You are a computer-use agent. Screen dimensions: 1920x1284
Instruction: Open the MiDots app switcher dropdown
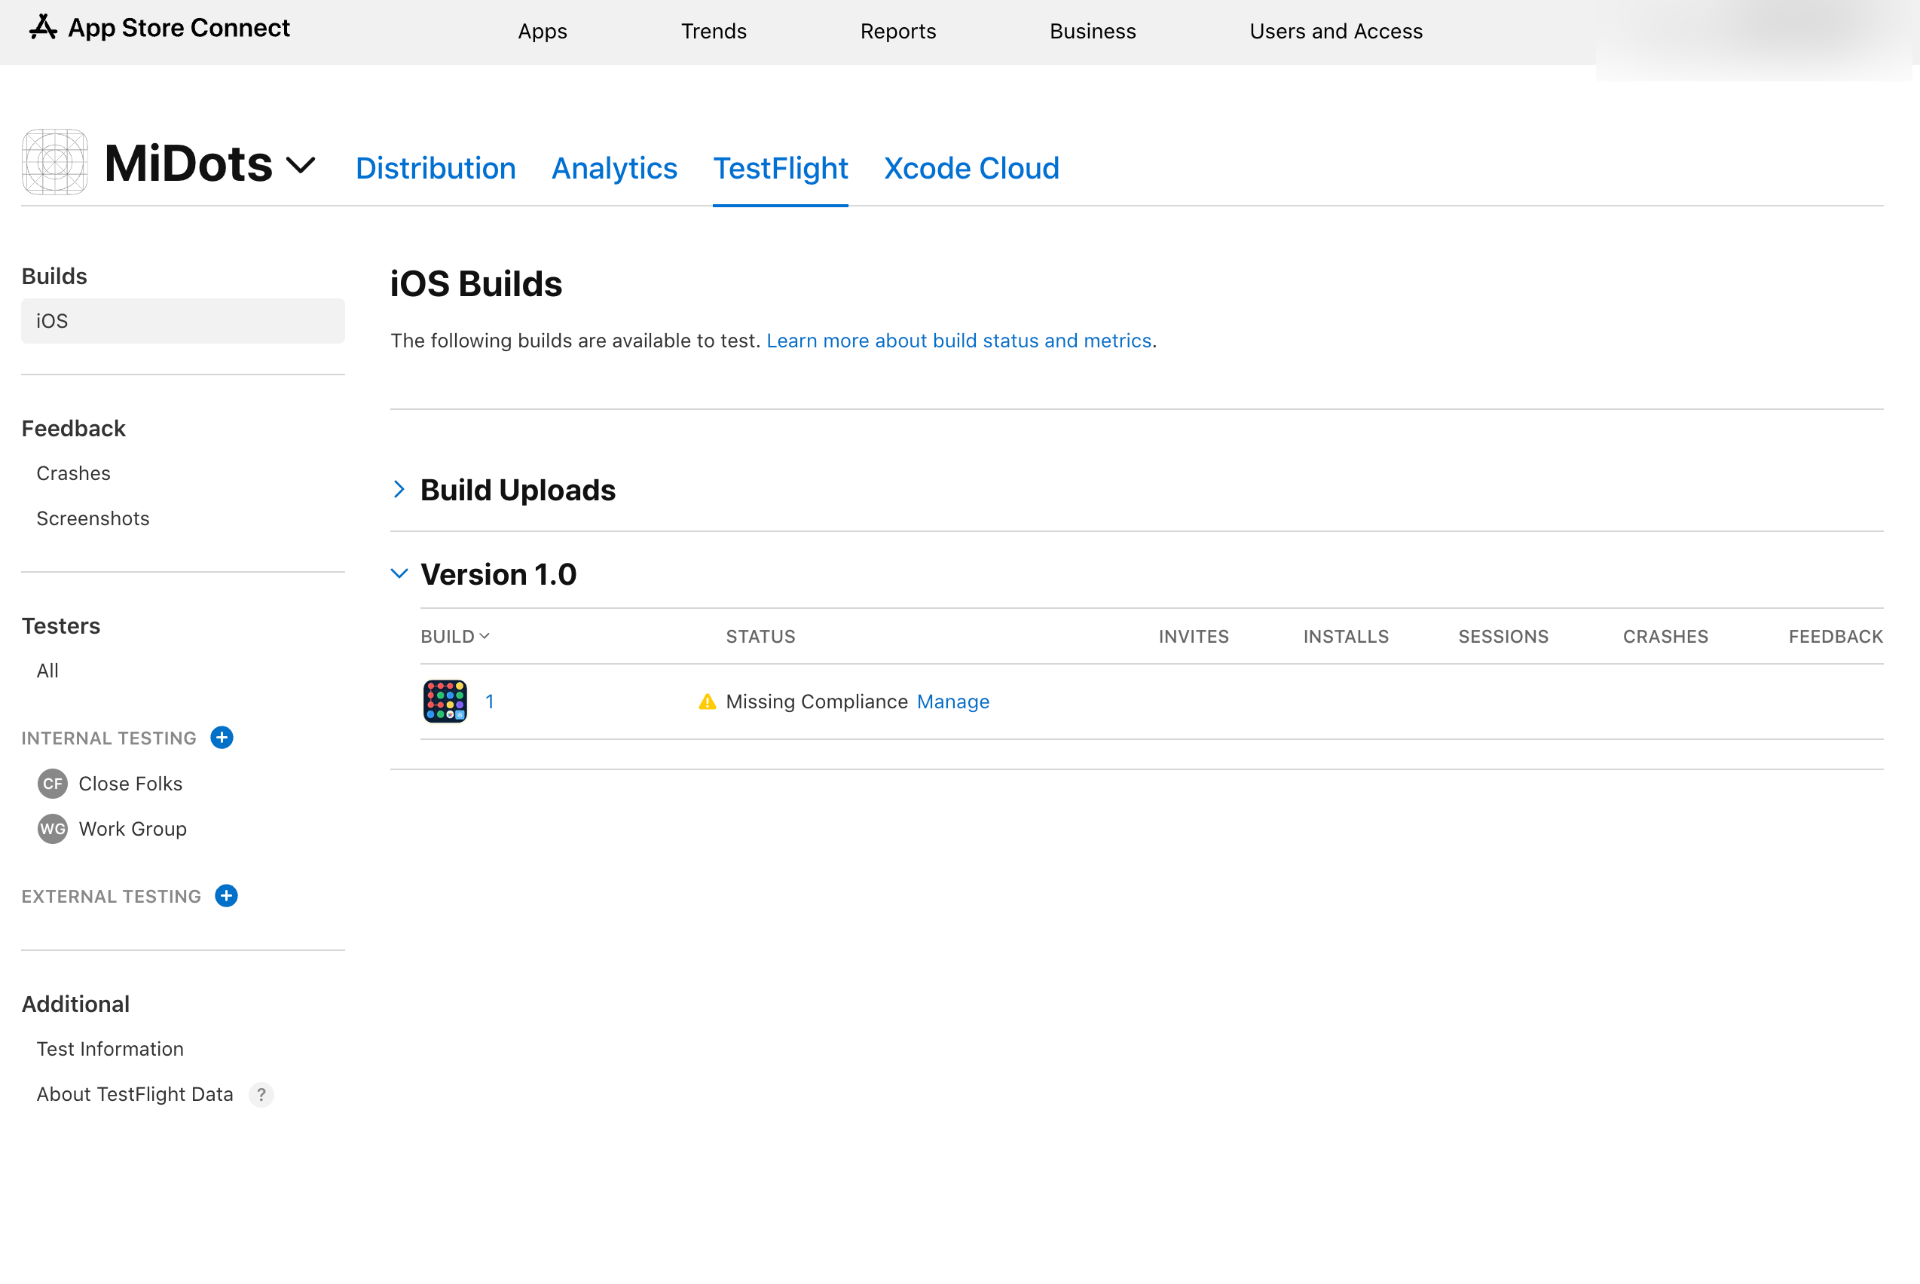(x=301, y=166)
